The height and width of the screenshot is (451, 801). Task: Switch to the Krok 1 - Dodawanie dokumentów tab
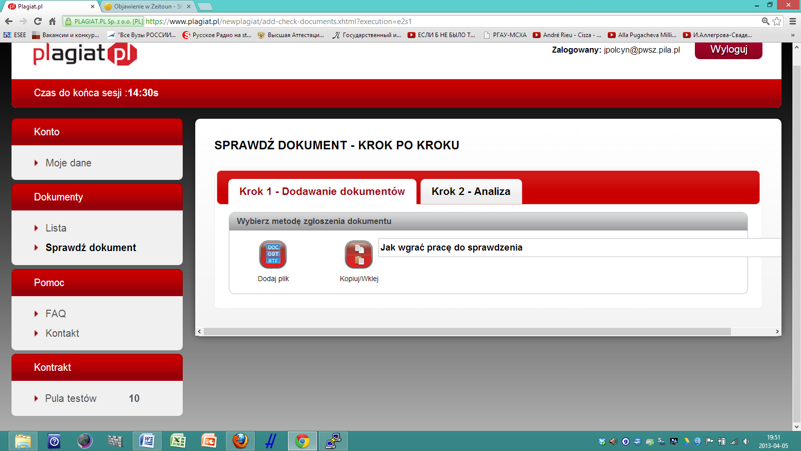[322, 191]
